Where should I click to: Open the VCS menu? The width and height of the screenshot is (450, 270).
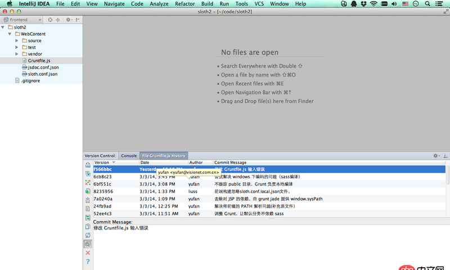coord(259,4)
